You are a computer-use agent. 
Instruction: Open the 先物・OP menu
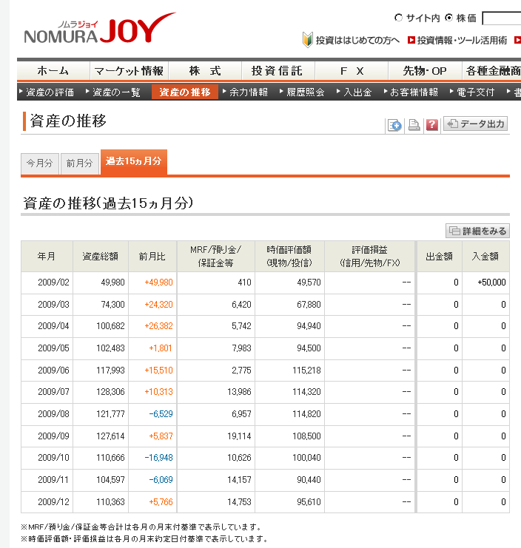point(424,71)
